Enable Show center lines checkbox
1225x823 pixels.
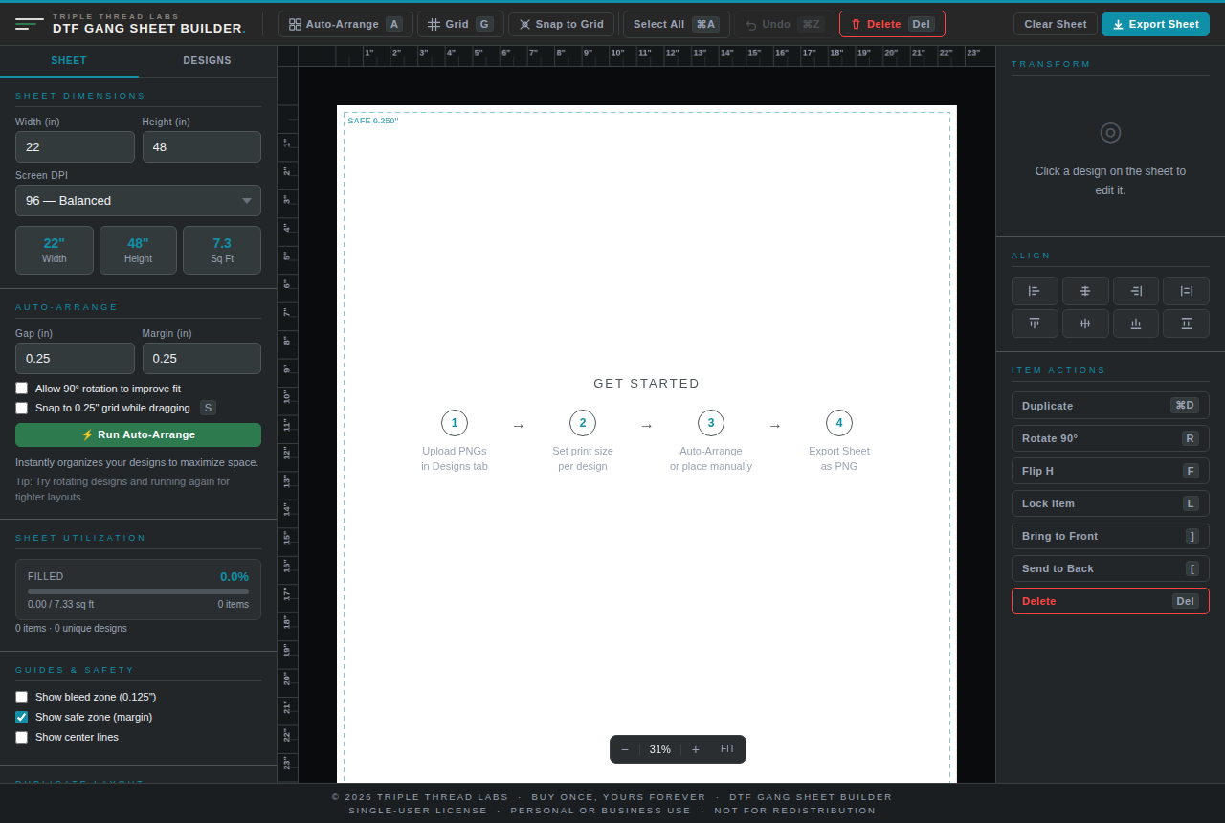(x=21, y=737)
